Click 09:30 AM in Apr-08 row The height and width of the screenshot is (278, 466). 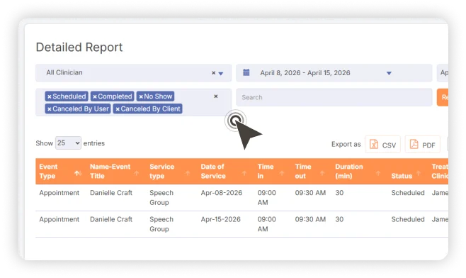click(x=310, y=193)
